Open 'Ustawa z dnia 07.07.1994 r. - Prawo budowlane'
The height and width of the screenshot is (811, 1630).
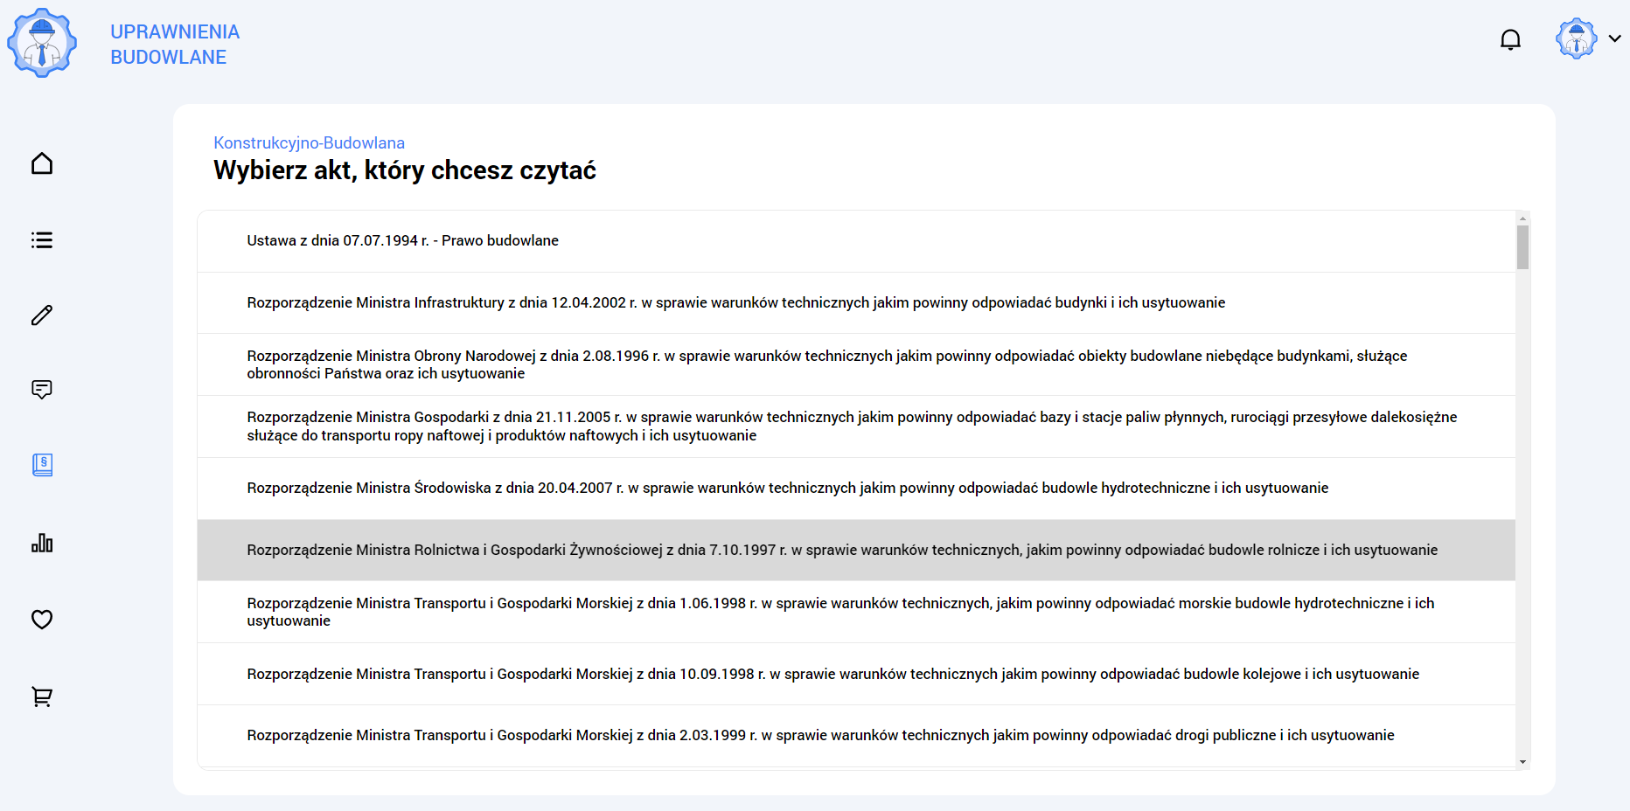click(x=403, y=240)
